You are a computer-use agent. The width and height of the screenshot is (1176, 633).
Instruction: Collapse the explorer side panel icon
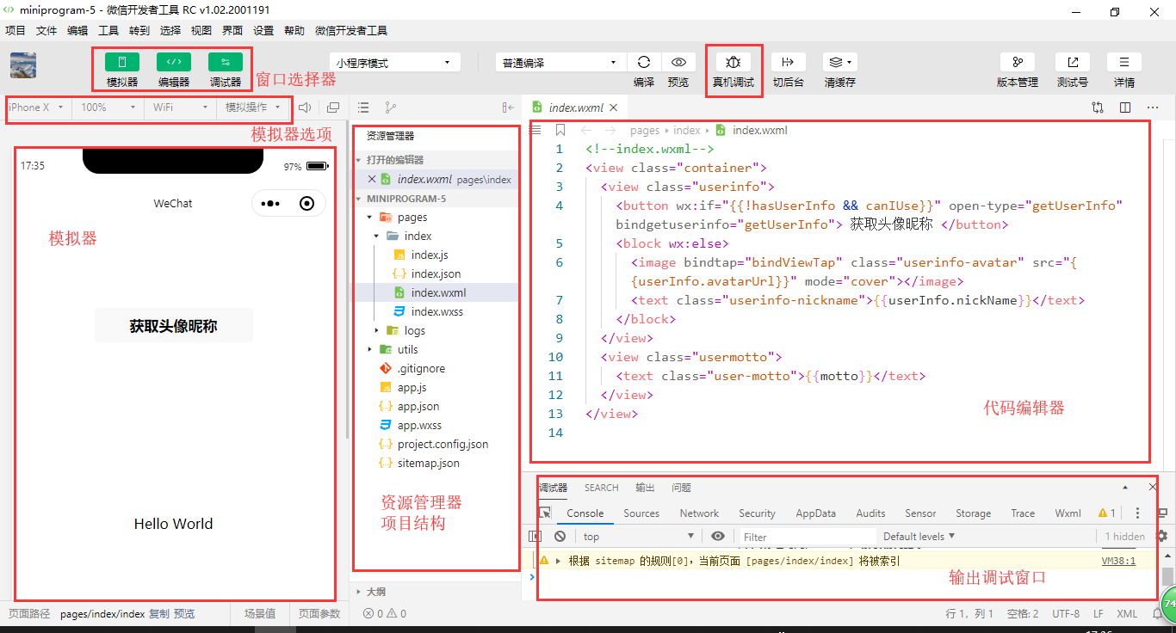pos(508,108)
